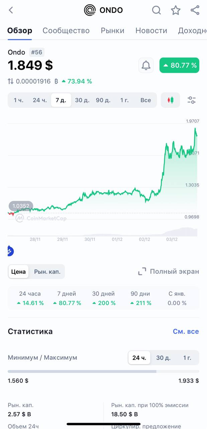Switch chart to candlestick view
The image size is (207, 429).
(170, 100)
